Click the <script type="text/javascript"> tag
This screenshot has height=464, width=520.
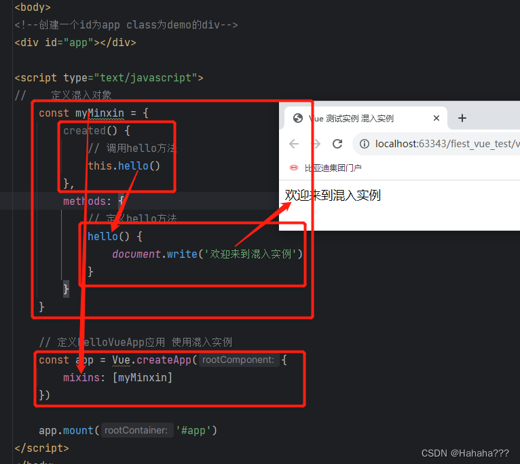coord(109,78)
